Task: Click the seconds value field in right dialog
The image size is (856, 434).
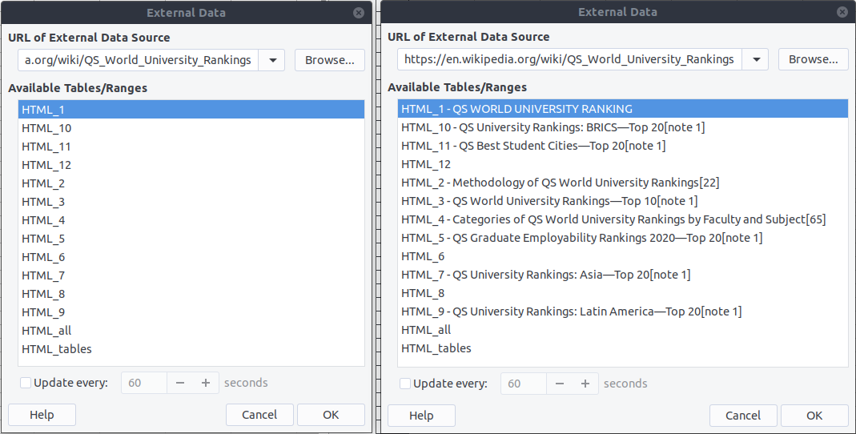Action: pyautogui.click(x=524, y=384)
